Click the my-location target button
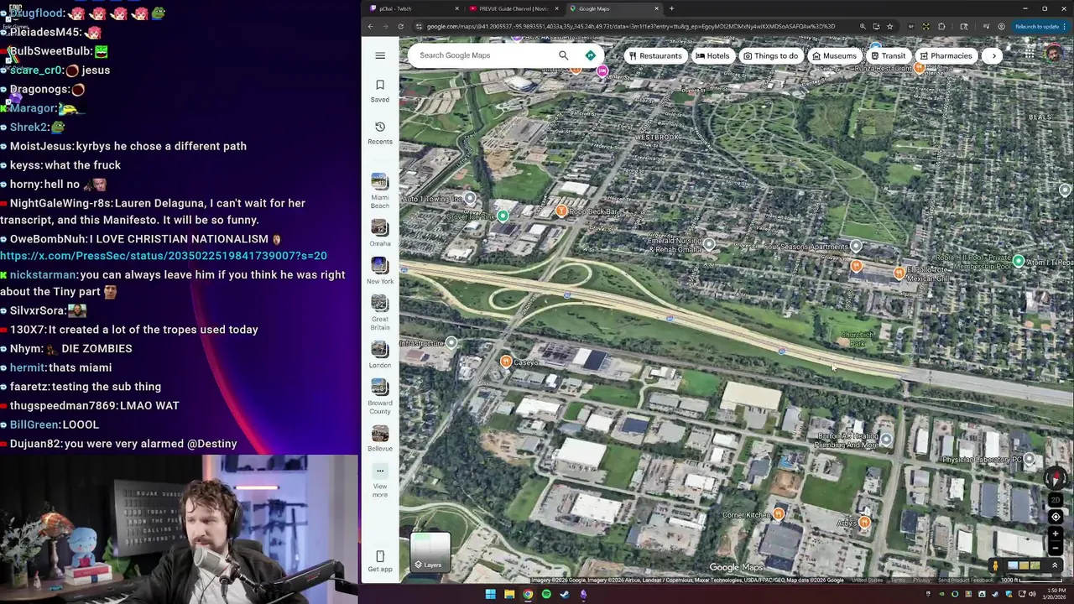The height and width of the screenshot is (604, 1074). (1056, 517)
